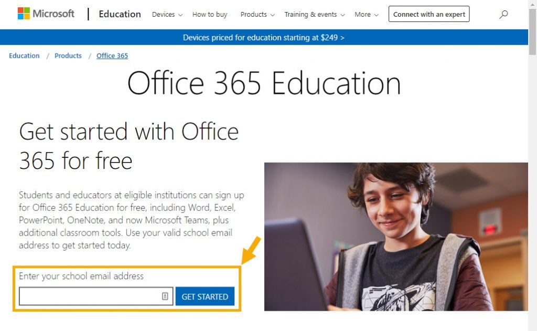Click the Enter your school email address label
Viewport: 537px width, 331px height.
pyautogui.click(x=81, y=276)
